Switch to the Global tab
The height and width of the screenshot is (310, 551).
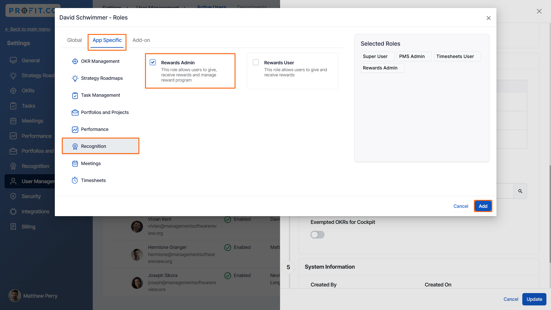74,40
